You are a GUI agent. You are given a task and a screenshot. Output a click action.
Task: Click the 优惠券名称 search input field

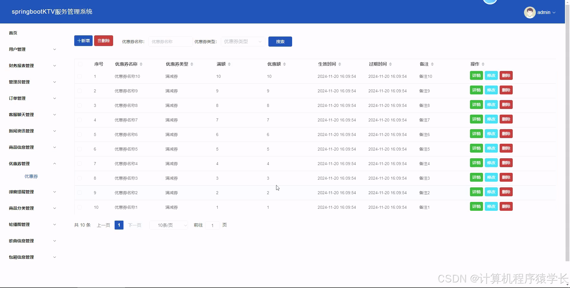pyautogui.click(x=170, y=42)
